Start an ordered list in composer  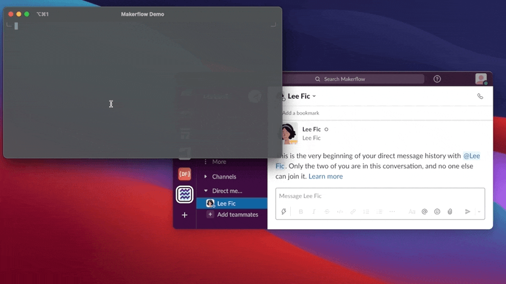click(x=366, y=211)
